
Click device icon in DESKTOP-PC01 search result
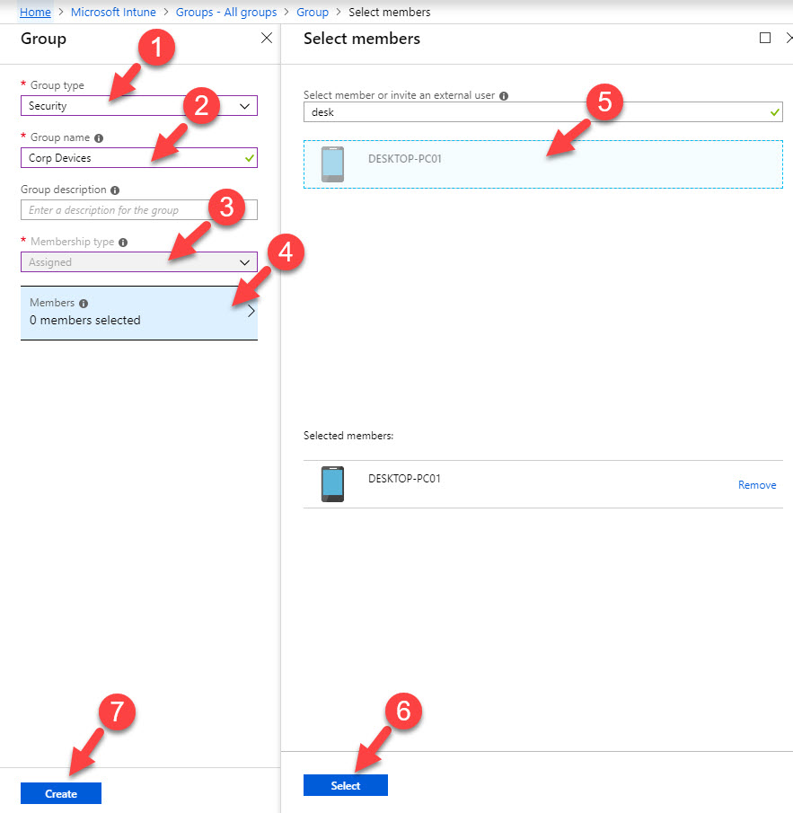click(x=332, y=163)
